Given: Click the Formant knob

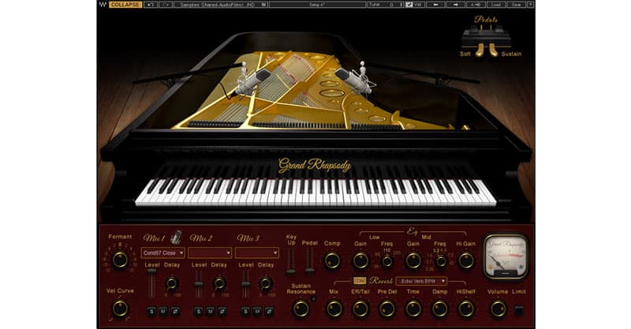Looking at the screenshot, I should (120, 260).
